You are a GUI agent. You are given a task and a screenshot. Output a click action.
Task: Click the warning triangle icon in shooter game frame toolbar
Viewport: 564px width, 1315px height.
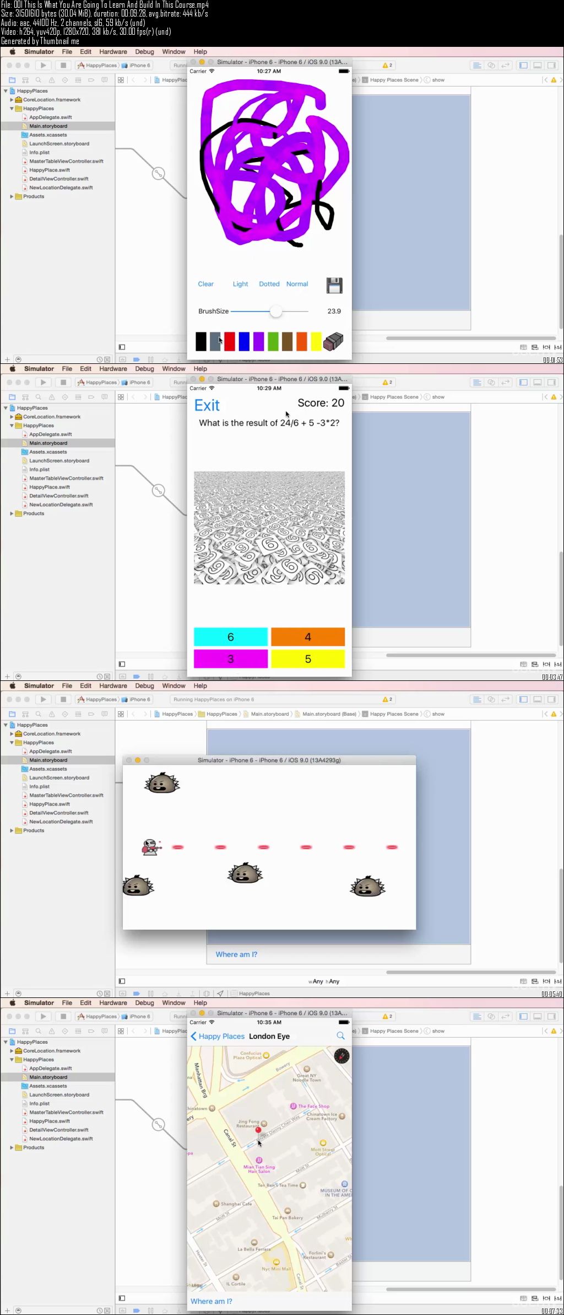[x=386, y=699]
